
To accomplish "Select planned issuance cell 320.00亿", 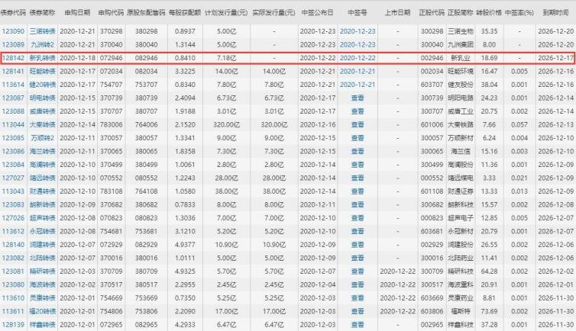I will pyautogui.click(x=226, y=124).
